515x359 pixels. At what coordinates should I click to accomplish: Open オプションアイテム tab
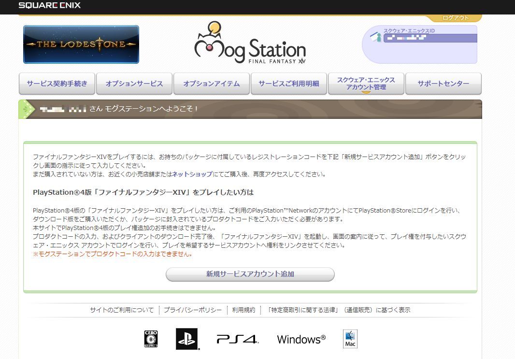click(x=212, y=84)
